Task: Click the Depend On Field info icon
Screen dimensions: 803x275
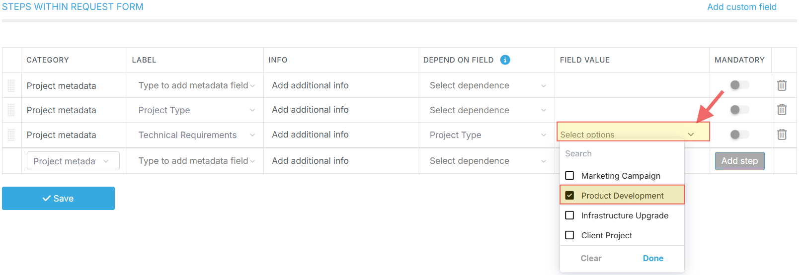Action: [x=505, y=60]
